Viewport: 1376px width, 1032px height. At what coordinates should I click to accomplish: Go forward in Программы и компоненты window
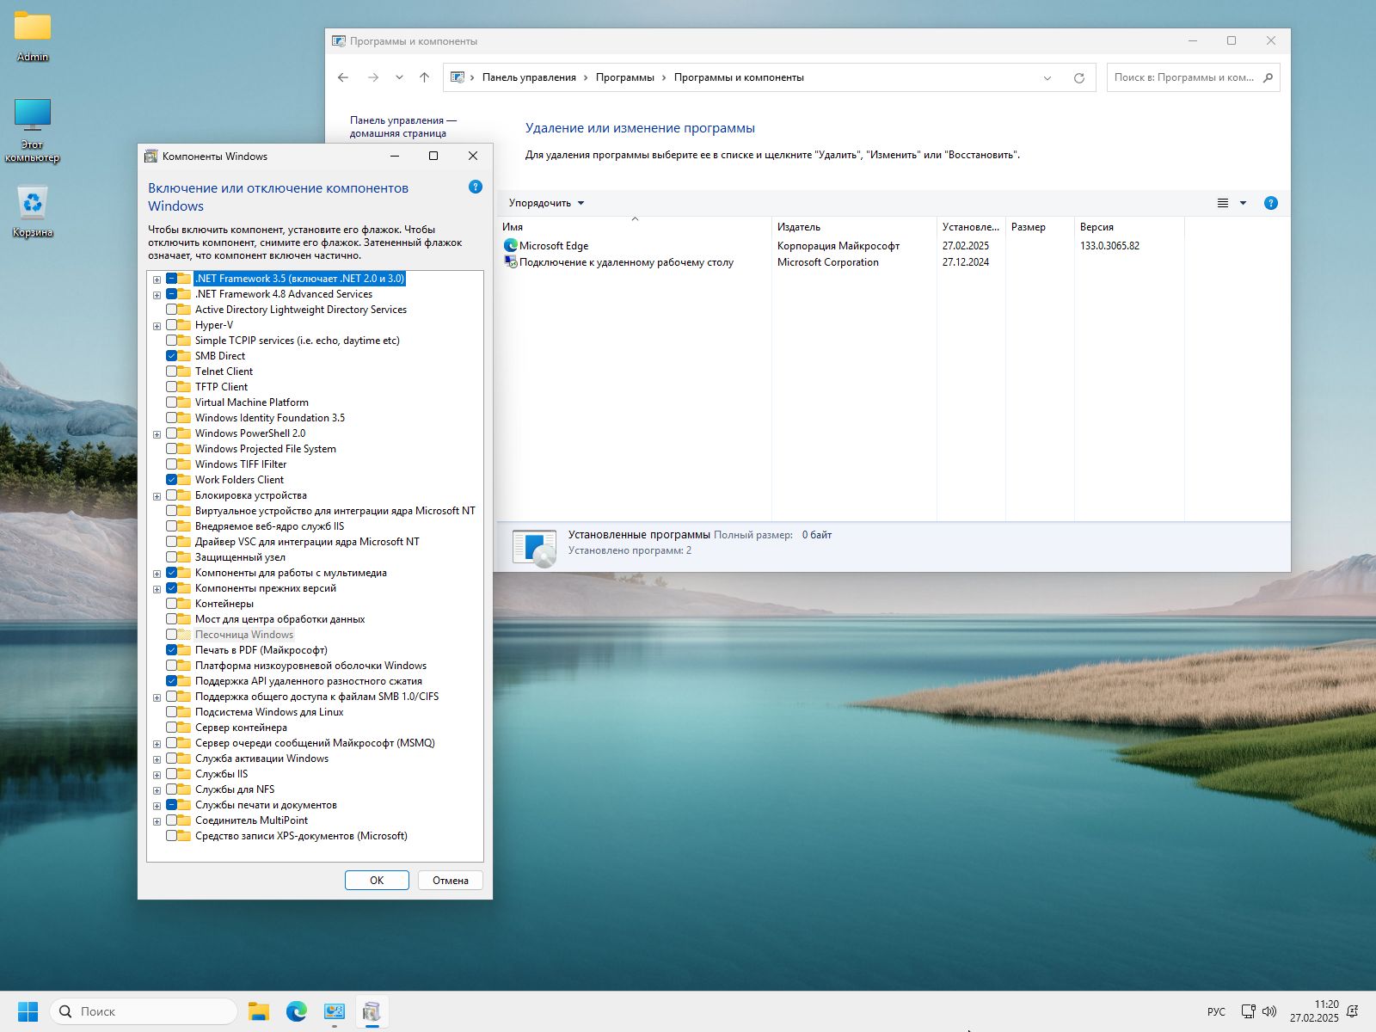click(x=373, y=77)
